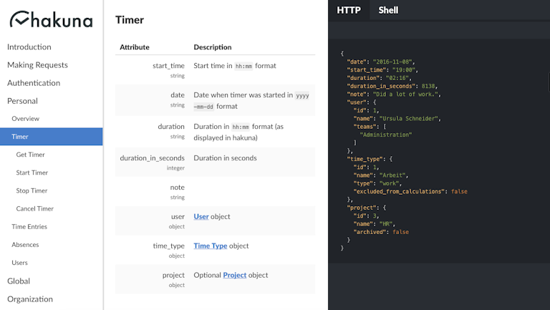Image resolution: width=550 pixels, height=310 pixels.
Task: Select the HTTP tab
Action: click(x=349, y=10)
